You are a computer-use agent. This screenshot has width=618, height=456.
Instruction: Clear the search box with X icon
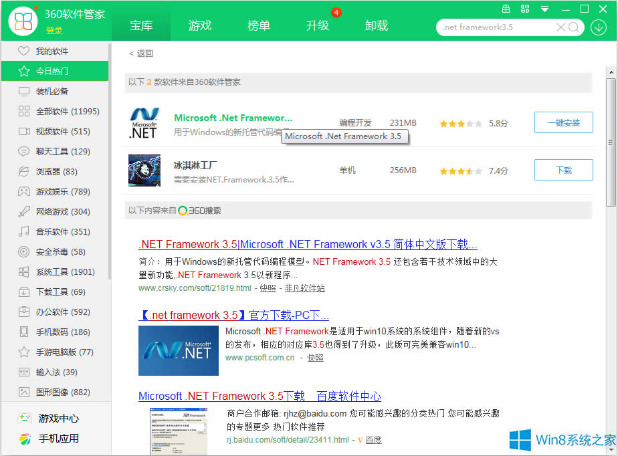[561, 27]
